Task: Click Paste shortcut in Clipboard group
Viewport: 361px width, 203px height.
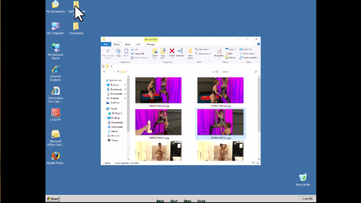Action: (139, 58)
